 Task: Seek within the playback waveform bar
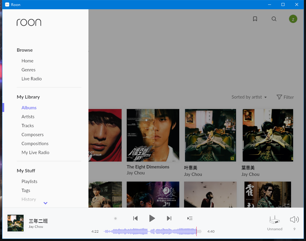pyautogui.click(x=152, y=231)
